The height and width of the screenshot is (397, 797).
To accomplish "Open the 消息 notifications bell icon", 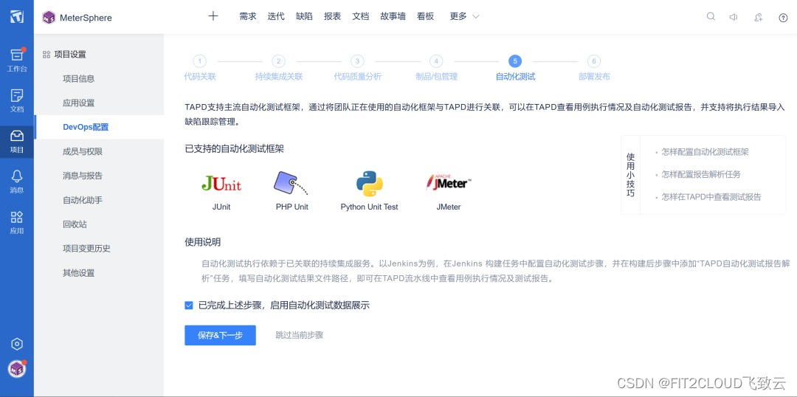I will point(17,176).
